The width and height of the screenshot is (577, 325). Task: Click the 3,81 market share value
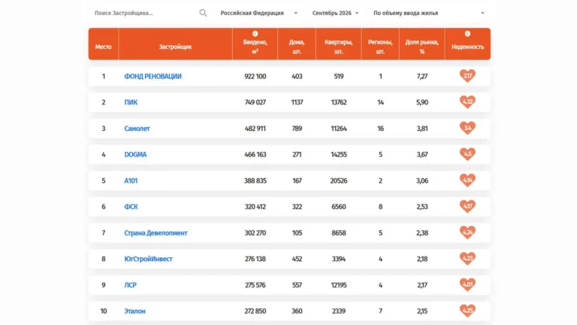[422, 129]
